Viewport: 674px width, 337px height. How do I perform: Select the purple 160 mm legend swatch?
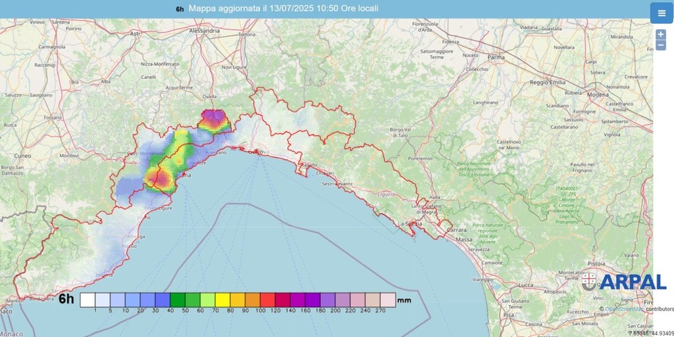point(313,300)
